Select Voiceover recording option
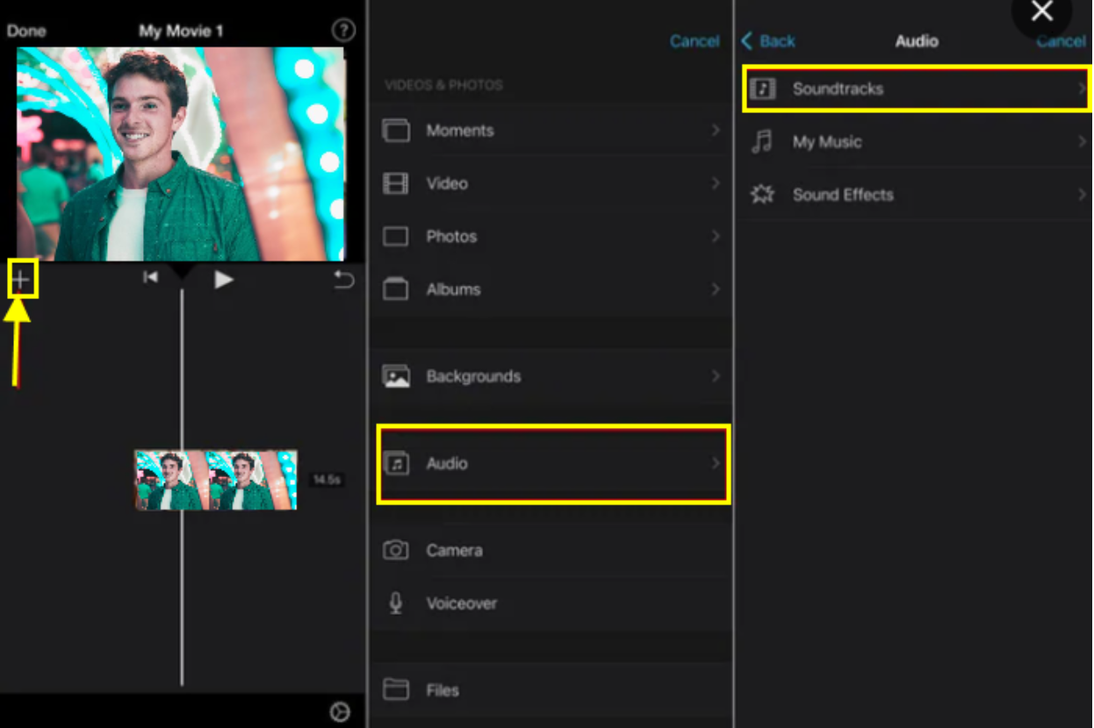The image size is (1094, 728). coord(462,603)
